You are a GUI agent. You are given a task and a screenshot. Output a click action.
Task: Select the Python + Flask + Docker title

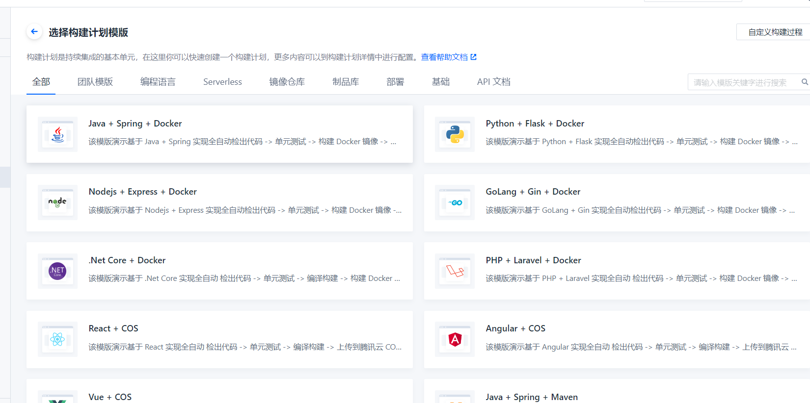pos(535,124)
